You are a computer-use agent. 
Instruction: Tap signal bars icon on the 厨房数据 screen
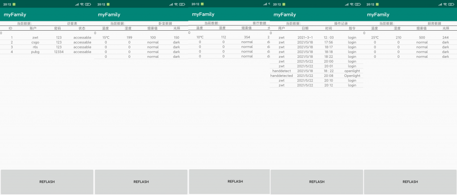pyautogui.click(x=440, y=4)
